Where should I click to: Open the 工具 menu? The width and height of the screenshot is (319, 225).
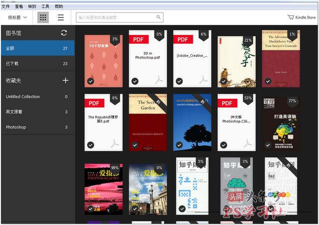point(45,6)
